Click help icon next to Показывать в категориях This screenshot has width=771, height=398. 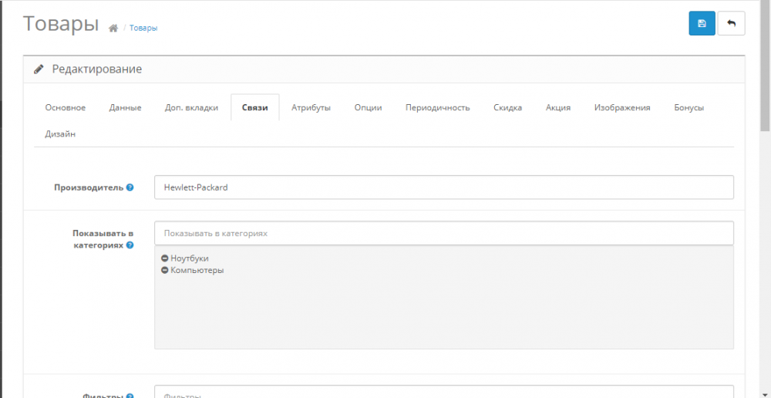coord(130,245)
